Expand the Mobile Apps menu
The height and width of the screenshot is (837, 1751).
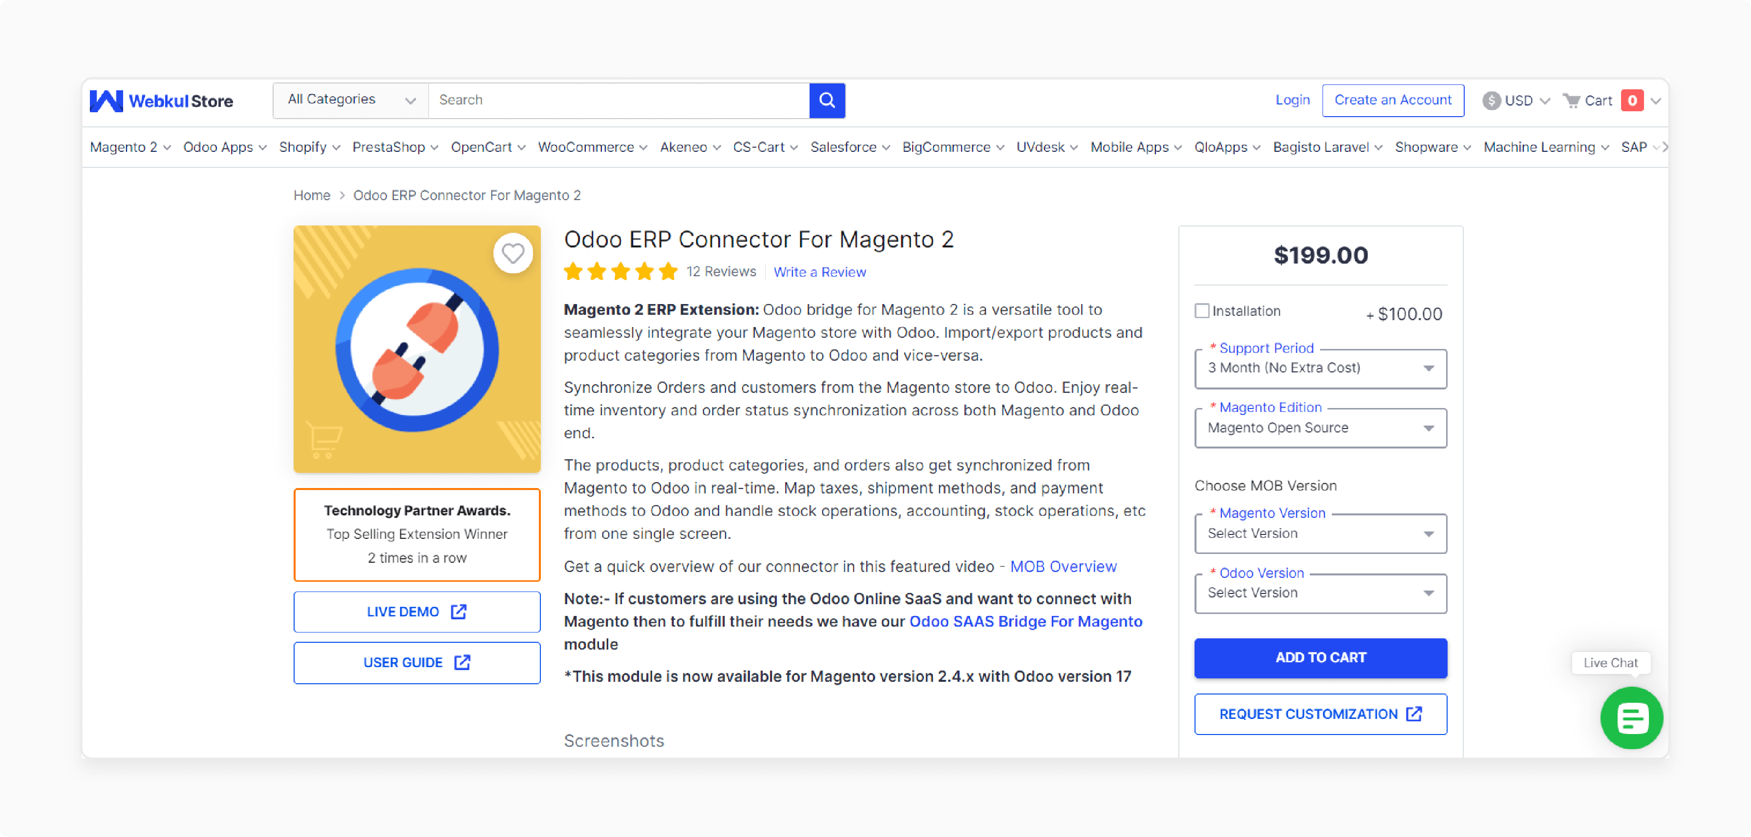click(x=1136, y=147)
